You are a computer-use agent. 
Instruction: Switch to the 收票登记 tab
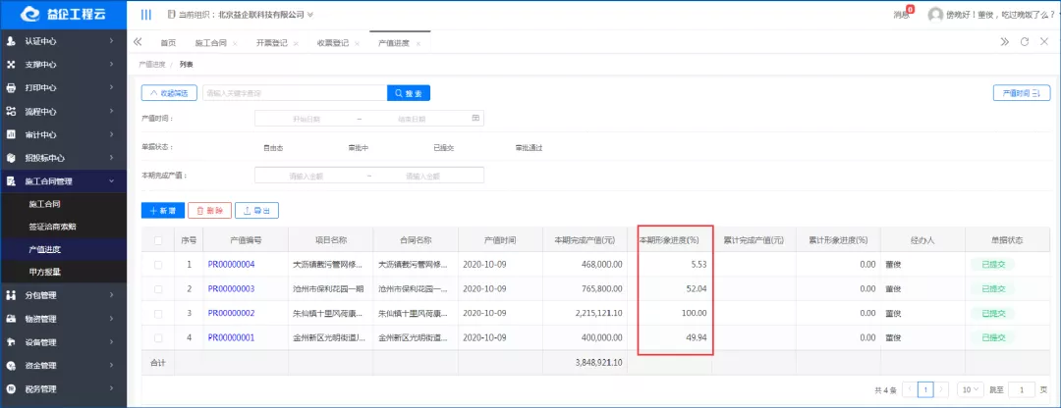click(x=332, y=43)
